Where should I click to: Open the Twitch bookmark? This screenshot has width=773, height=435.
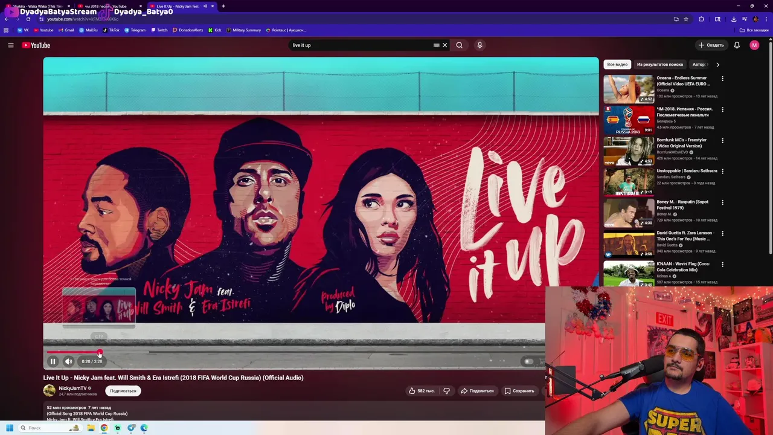[159, 30]
